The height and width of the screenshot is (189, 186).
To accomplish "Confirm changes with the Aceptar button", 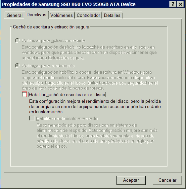I will pyautogui.click(x=131, y=180).
